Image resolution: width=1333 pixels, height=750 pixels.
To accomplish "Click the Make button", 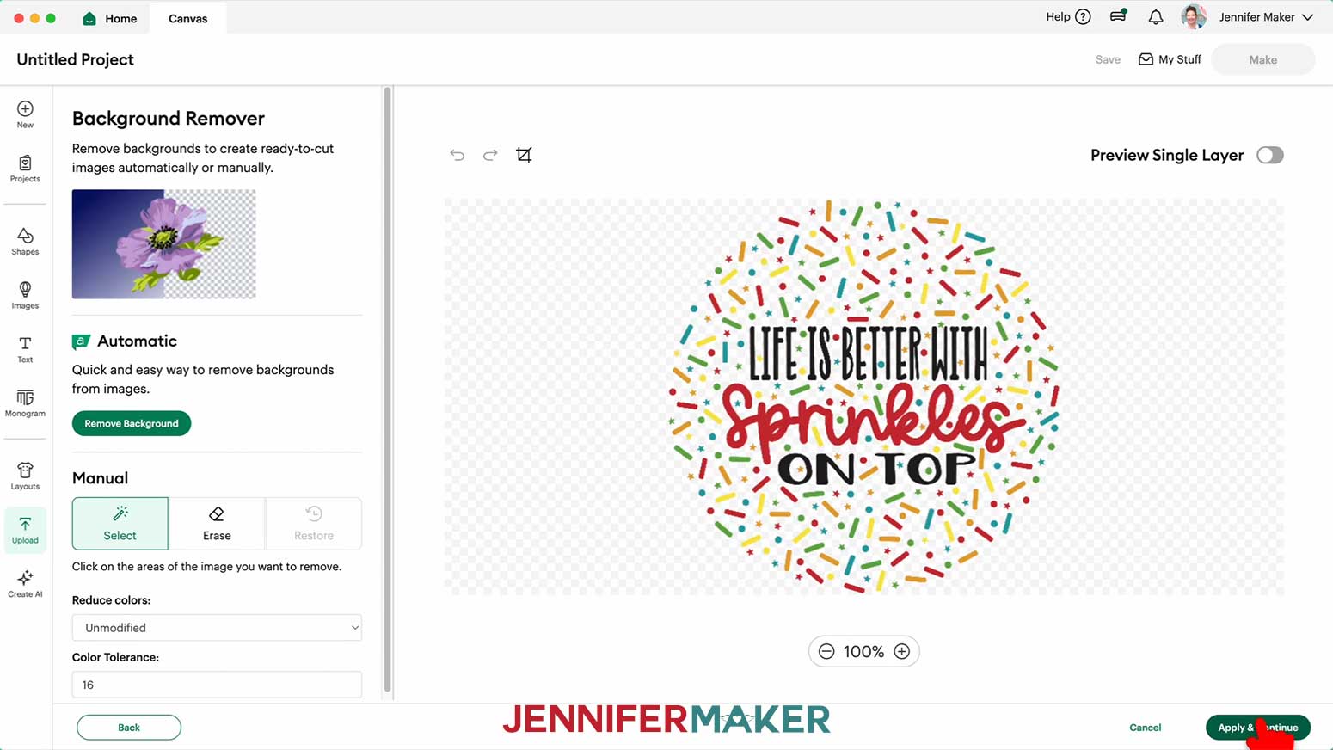I will (x=1262, y=59).
